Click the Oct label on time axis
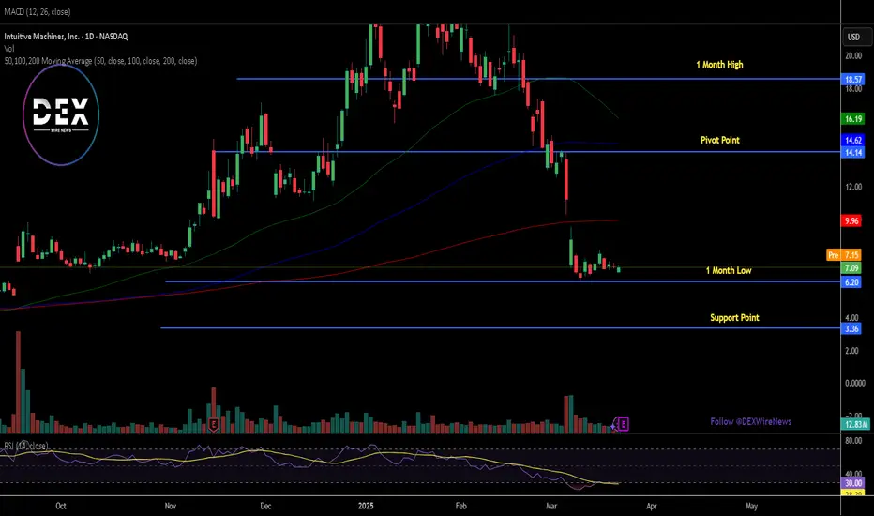Viewport: 874px width, 516px height. (61, 506)
